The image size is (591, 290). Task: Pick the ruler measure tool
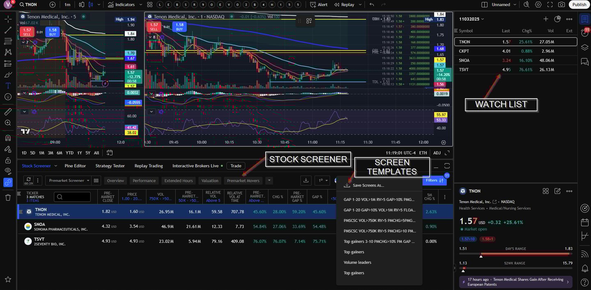pos(8,112)
